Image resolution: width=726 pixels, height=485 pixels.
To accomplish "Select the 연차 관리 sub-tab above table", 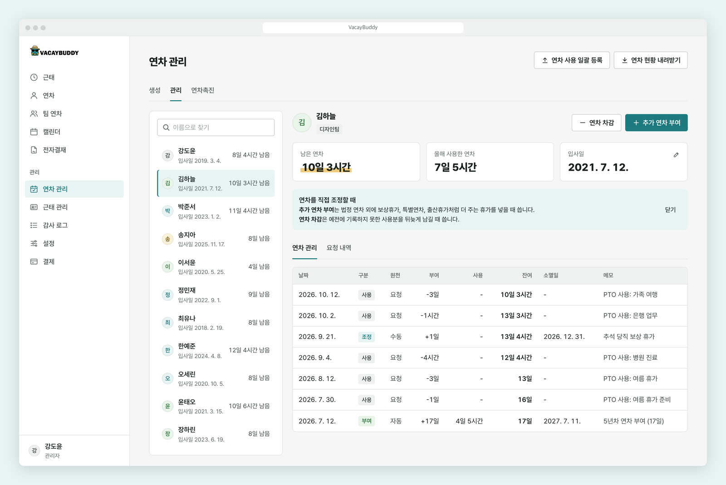I will point(304,248).
